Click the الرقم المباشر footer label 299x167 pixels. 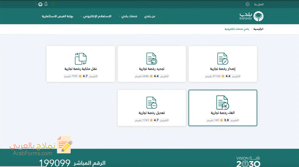(x=89, y=163)
